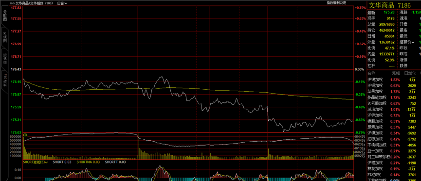Image resolution: width=421 pixels, height=181 pixels.
Task: Click the 外盘 value 13638162
Action: click(387, 42)
